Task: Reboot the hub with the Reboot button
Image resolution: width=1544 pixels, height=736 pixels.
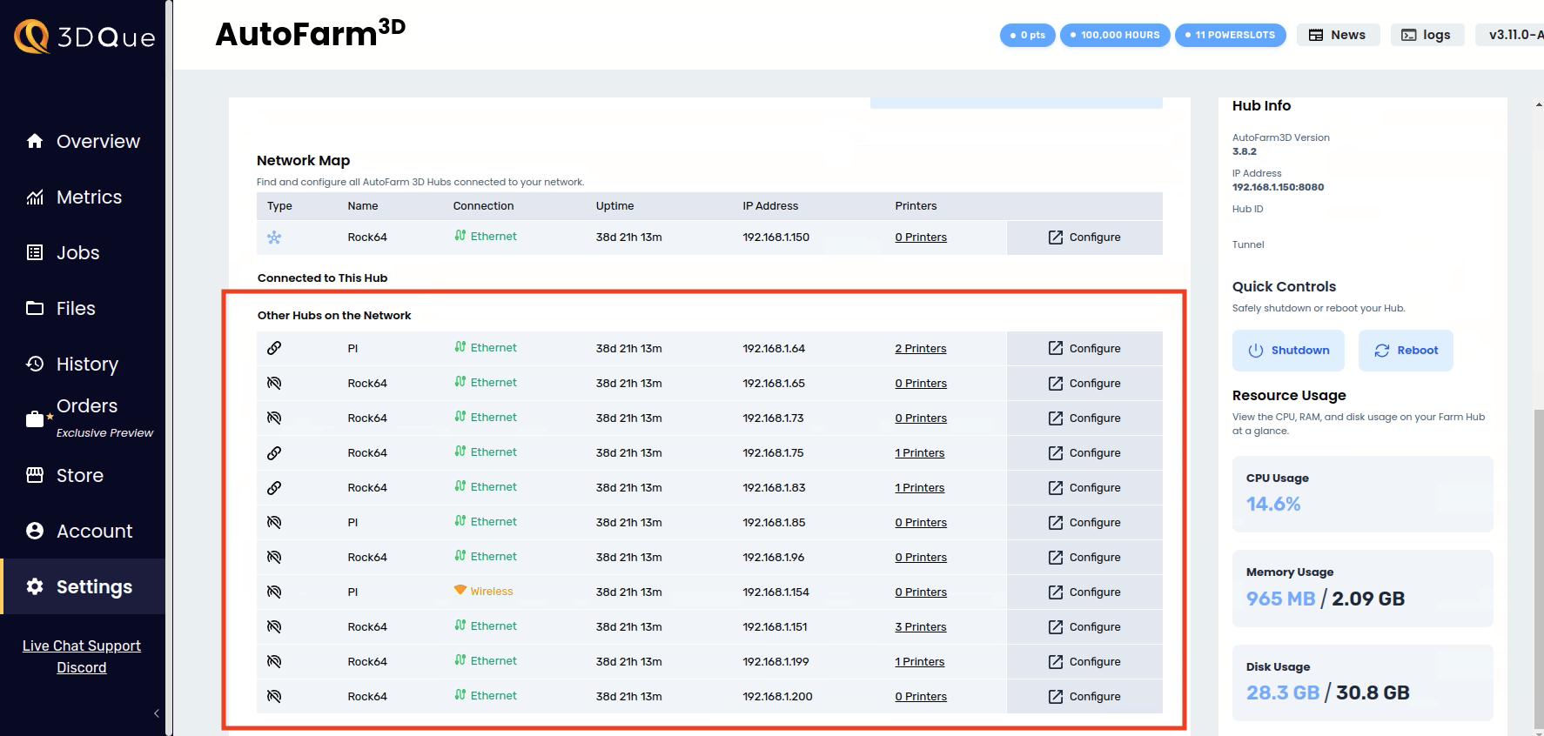Action: (x=1405, y=351)
